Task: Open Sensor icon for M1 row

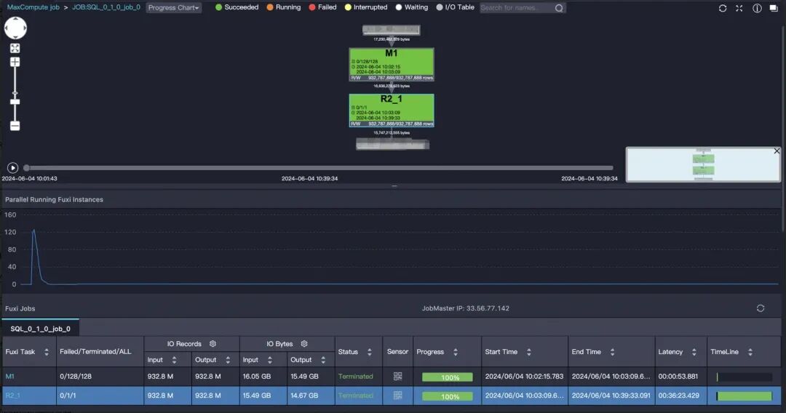Action: (x=397, y=377)
